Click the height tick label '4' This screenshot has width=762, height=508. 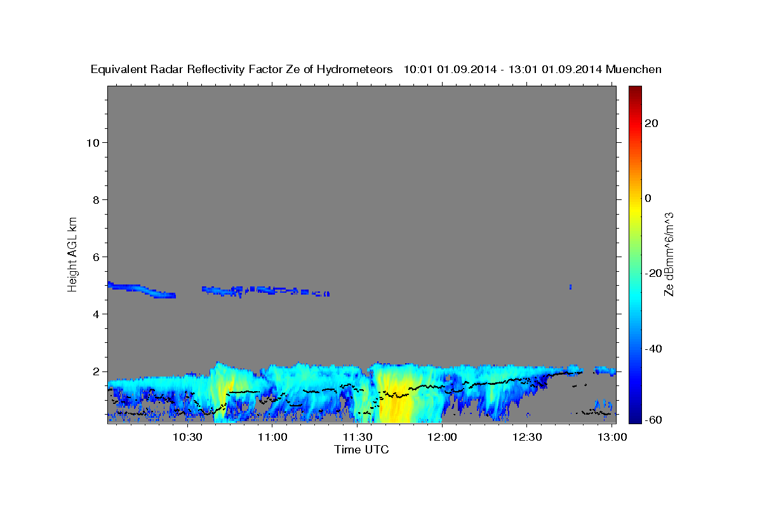click(x=97, y=314)
